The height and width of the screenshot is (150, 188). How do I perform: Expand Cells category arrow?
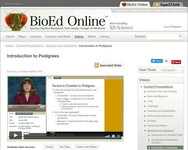pos(145,101)
